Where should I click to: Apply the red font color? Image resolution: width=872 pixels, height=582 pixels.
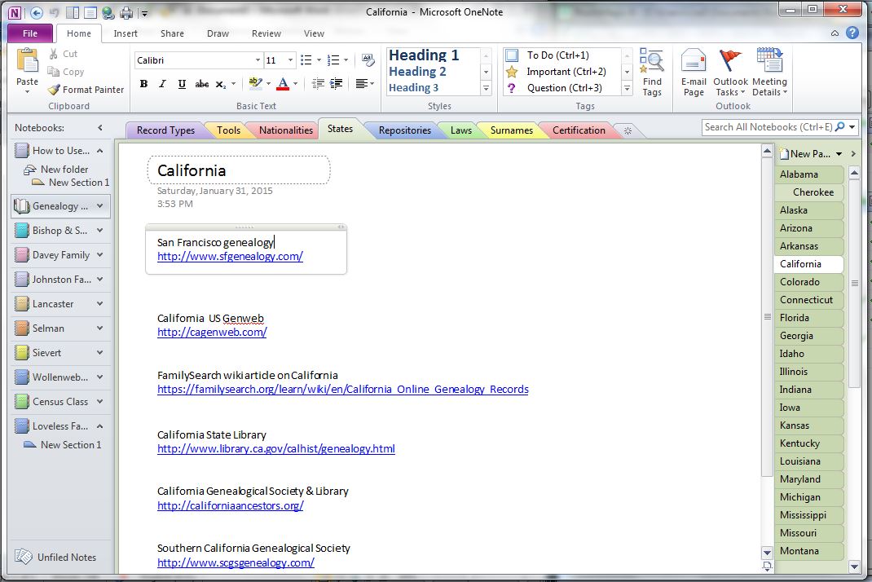283,84
